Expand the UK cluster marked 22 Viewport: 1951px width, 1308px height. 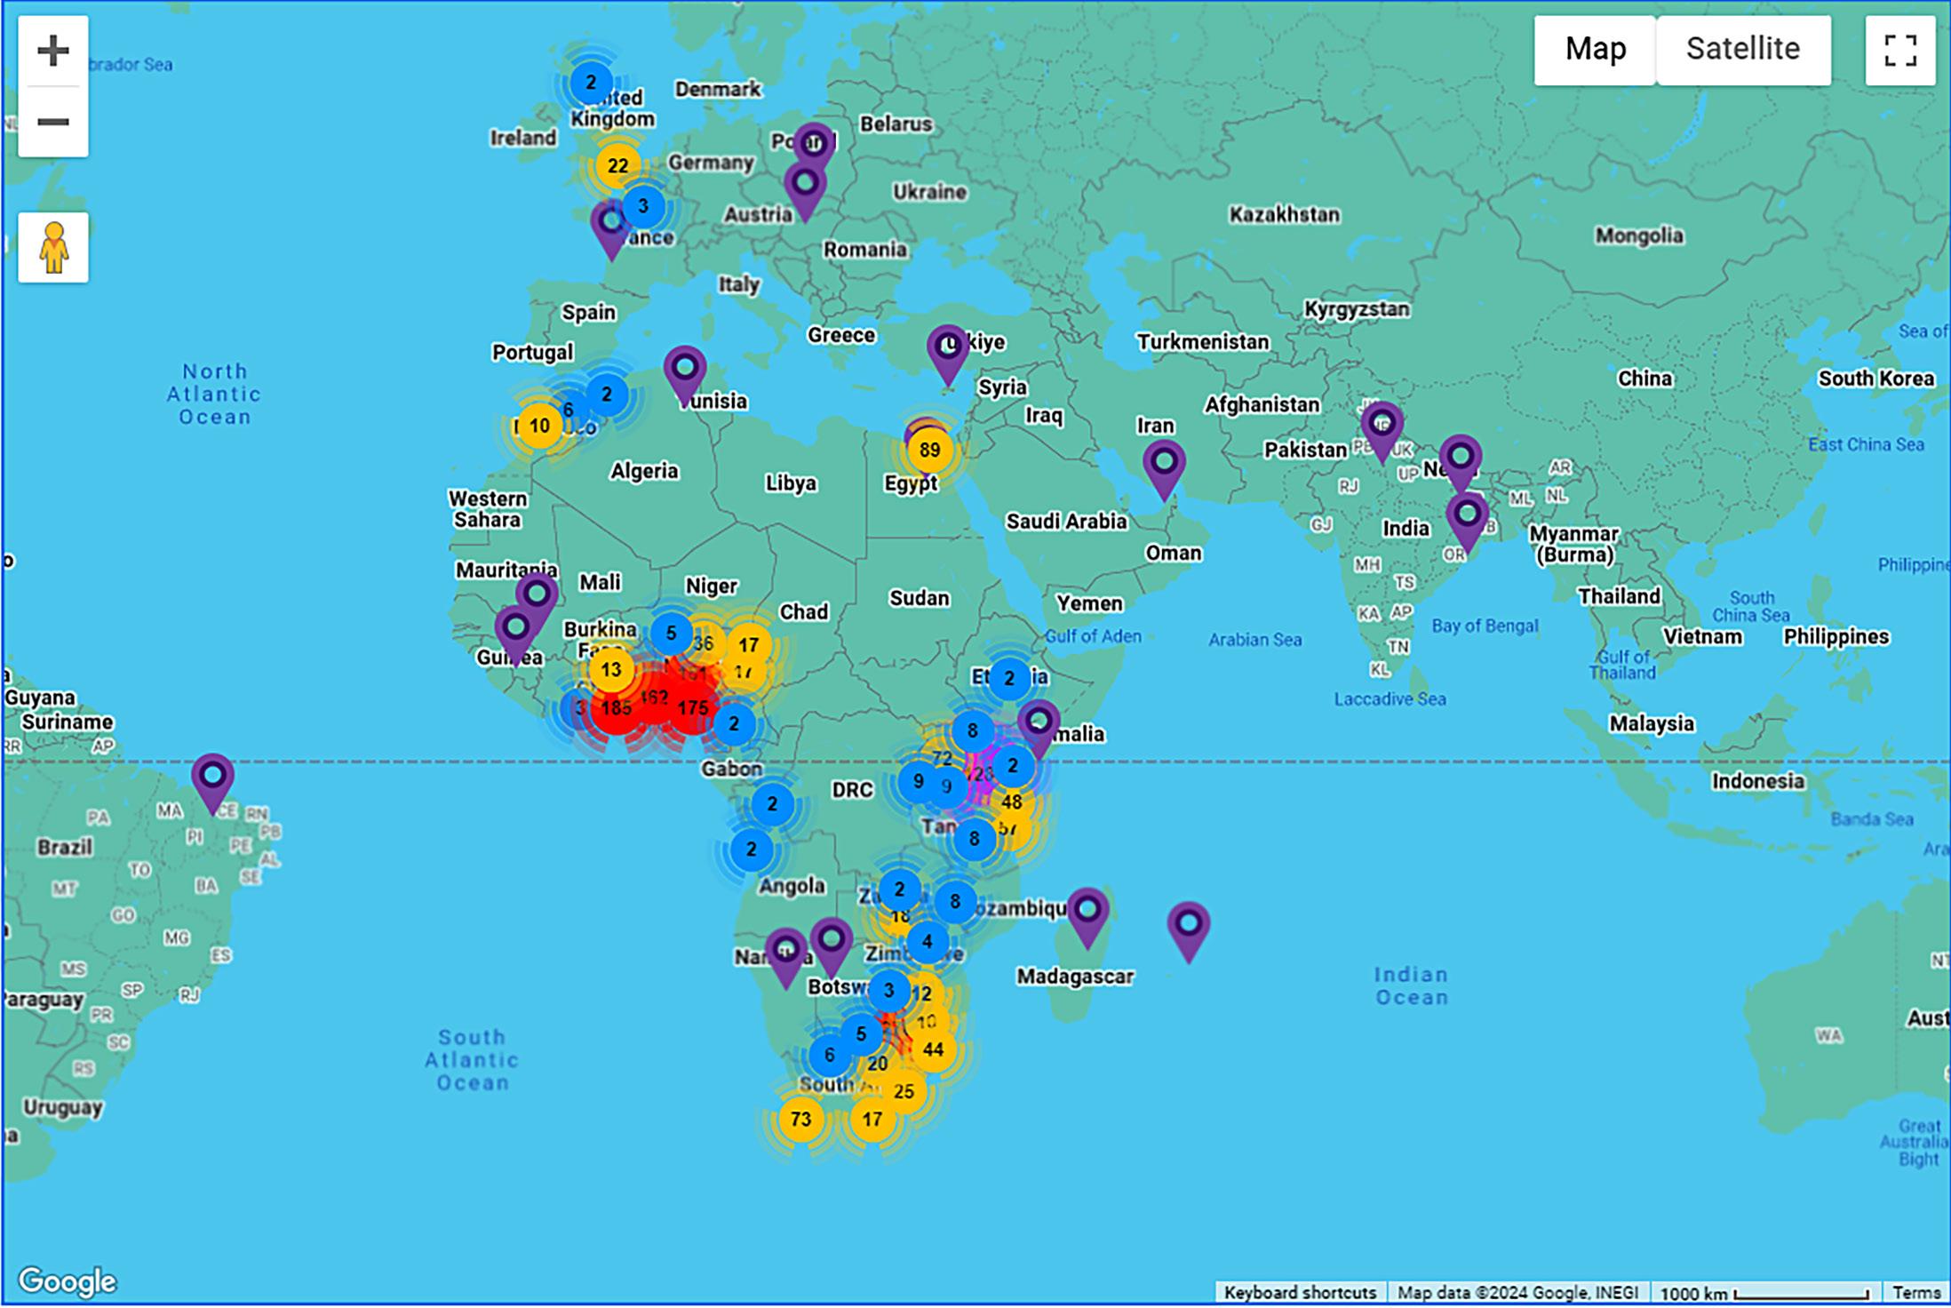coord(617,165)
